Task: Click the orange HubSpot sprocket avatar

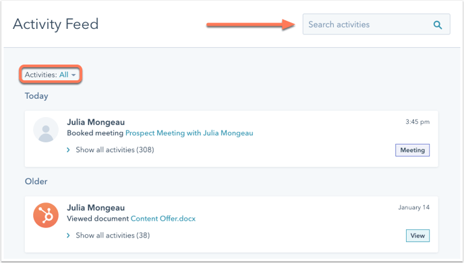Action: click(x=46, y=215)
